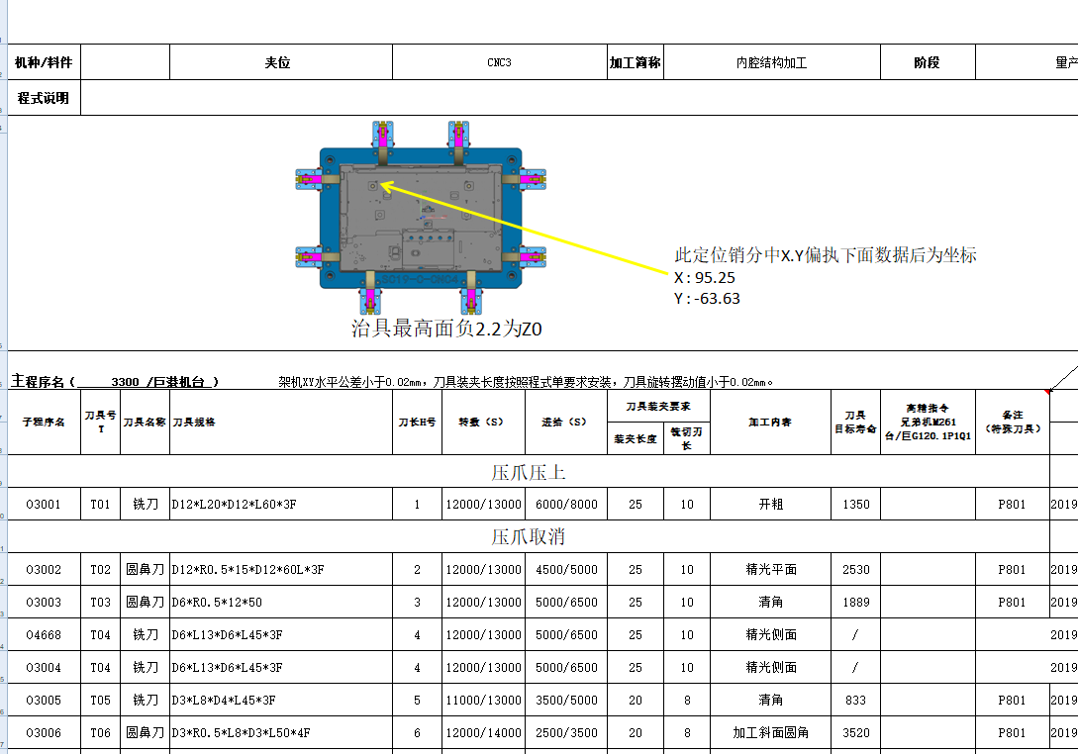Click the 精光平面 cell for tool T02
1078x754 pixels.
click(x=771, y=569)
